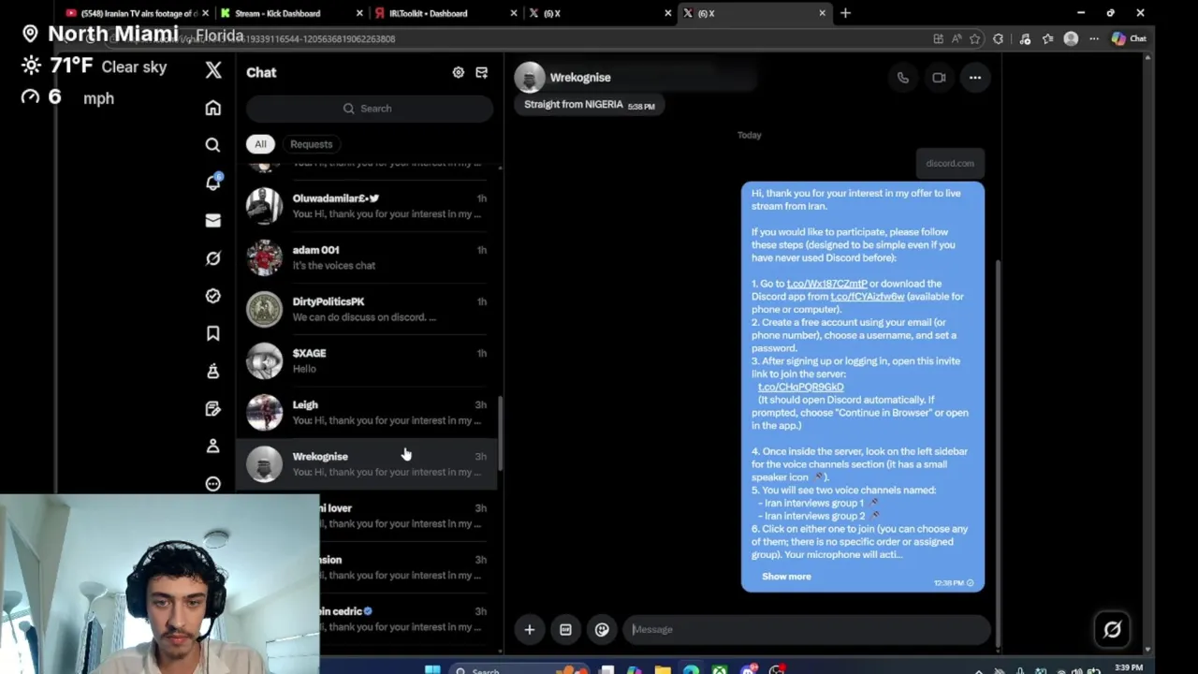Viewport: 1198px width, 674px height.
Task: Open Explore search in X sidebar
Action: [x=213, y=145]
